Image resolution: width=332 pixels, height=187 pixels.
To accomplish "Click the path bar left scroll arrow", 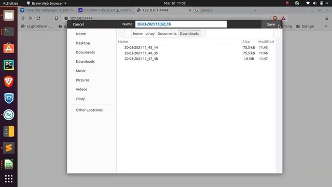I will click(x=121, y=33).
